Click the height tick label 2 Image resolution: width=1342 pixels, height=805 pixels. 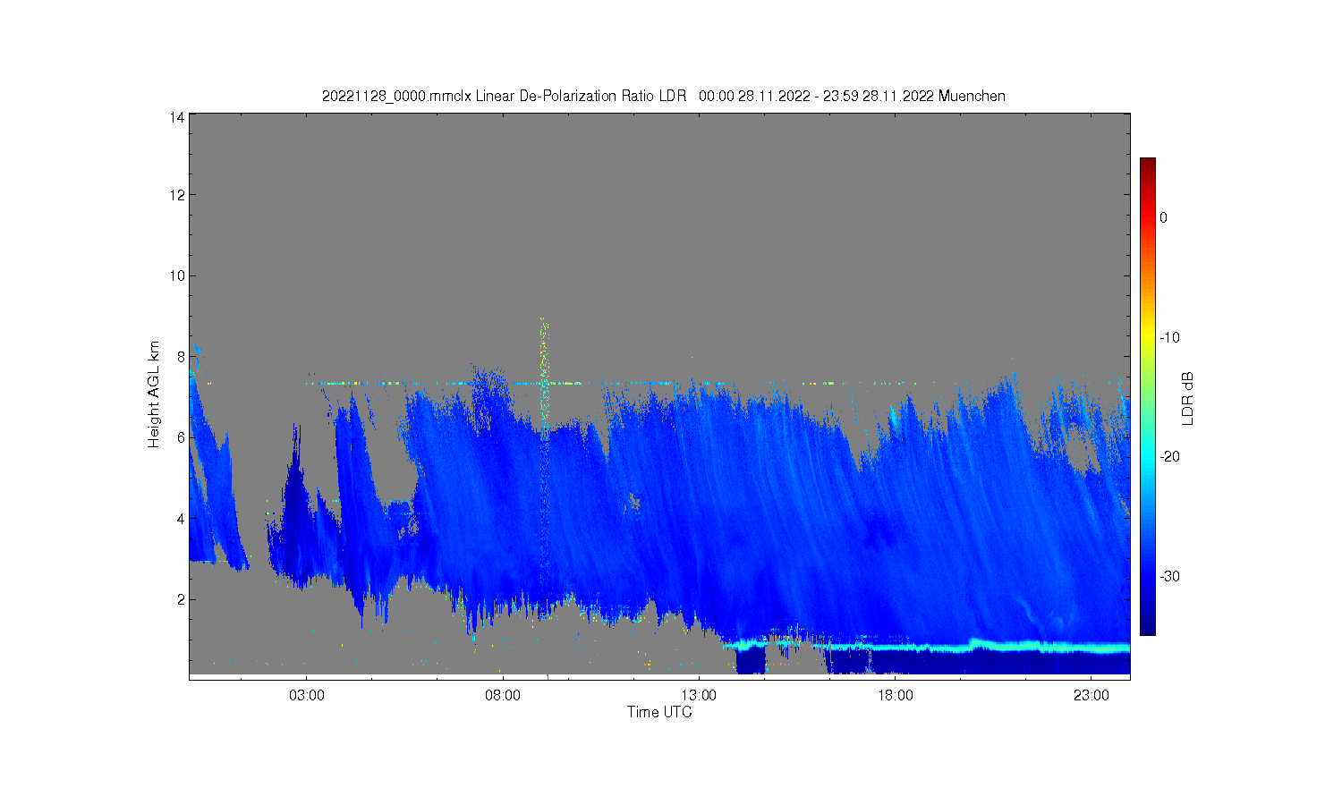(181, 599)
